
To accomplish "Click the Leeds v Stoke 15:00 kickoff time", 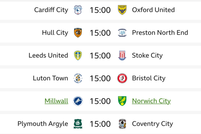I will click(x=100, y=55).
